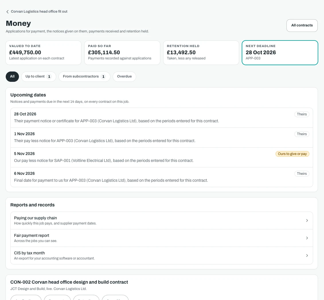Filter by Up to client
Viewport: 324px width, 300px height.
[x=39, y=77]
